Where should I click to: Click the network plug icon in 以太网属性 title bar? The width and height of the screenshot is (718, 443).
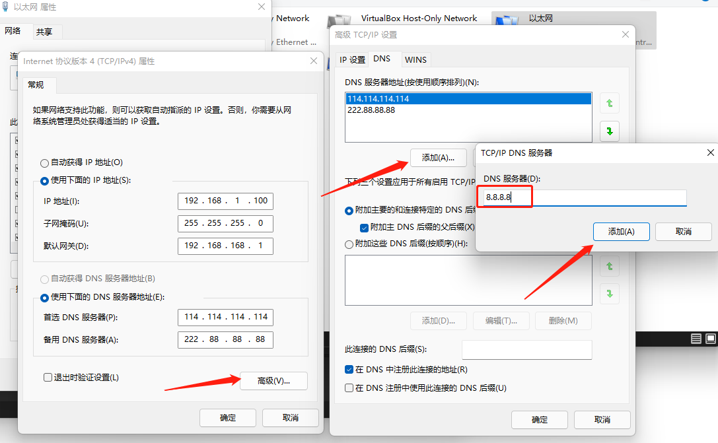pyautogui.click(x=7, y=7)
